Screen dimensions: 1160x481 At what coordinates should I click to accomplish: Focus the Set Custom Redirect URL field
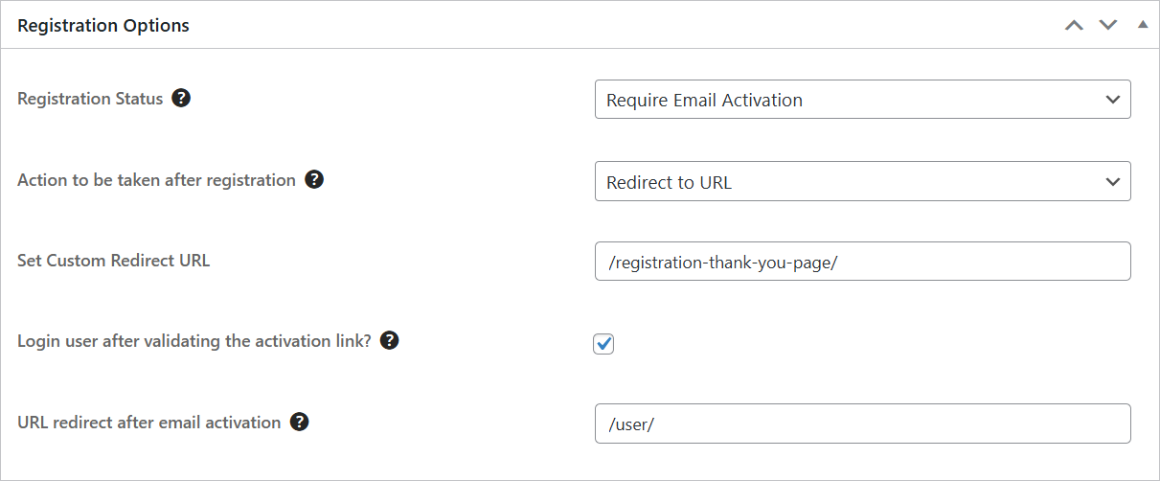(862, 262)
